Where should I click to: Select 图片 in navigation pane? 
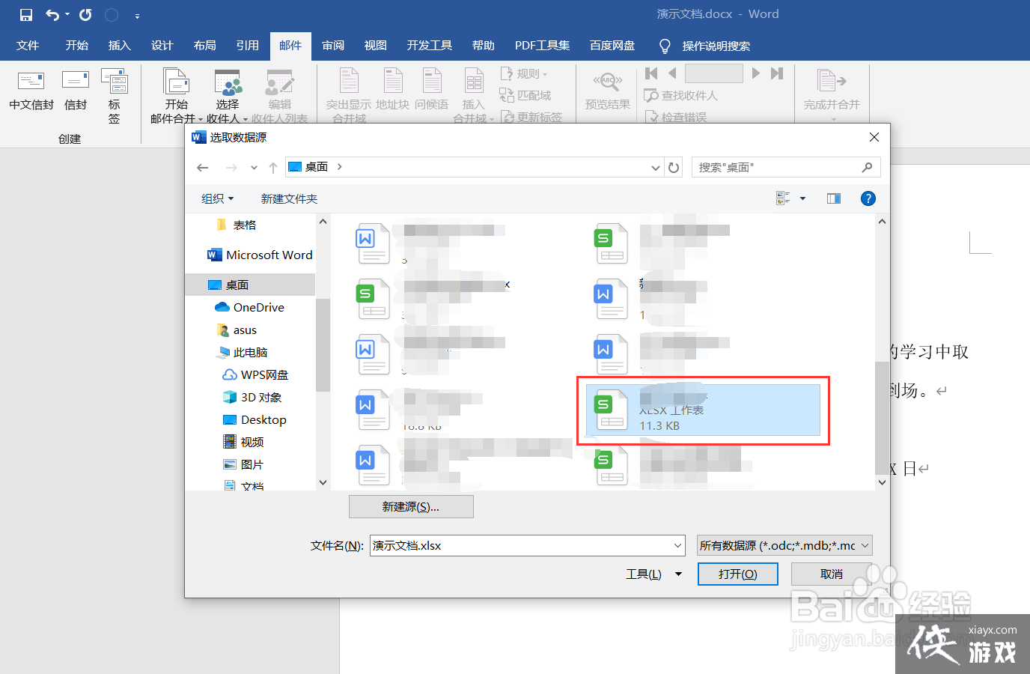coord(244,464)
